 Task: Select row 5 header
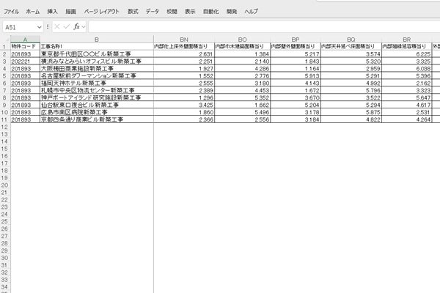tap(4, 75)
